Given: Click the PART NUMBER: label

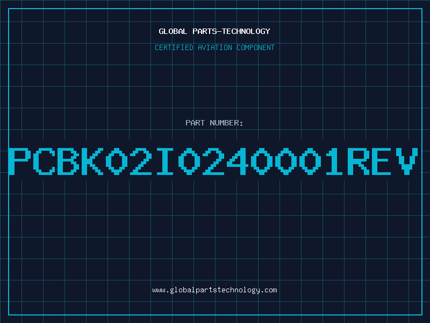Looking at the screenshot, I should (214, 123).
